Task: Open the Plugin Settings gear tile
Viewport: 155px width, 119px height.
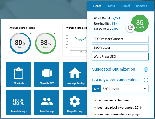Action: click(x=75, y=103)
